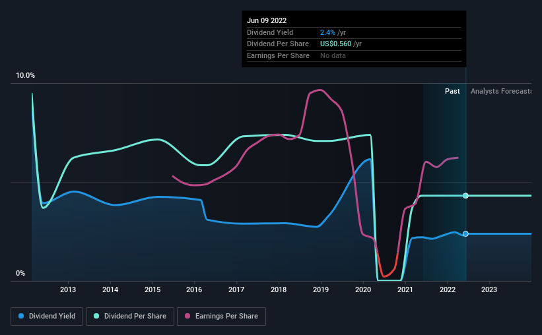Toggle the Earnings Per Share legend button
The height and width of the screenshot is (335, 542).
pos(221,316)
